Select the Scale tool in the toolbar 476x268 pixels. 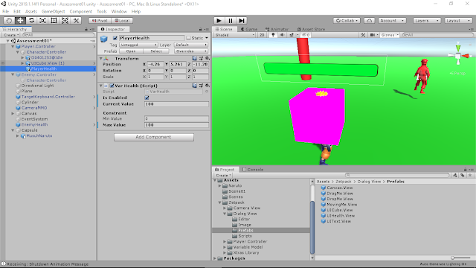43,20
